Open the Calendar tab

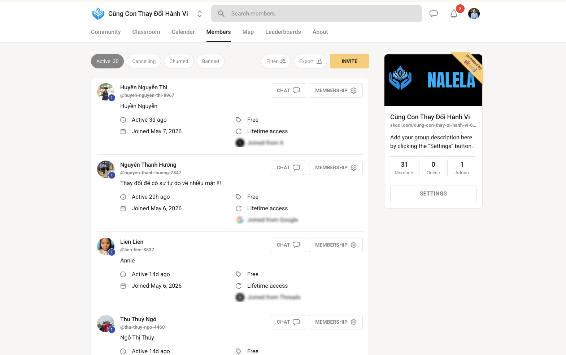click(x=183, y=32)
